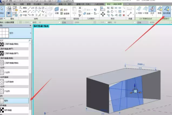Viewport: 172px width, 115px height.
Task: Open the 视图 ribbon tab
Action: 22,4
